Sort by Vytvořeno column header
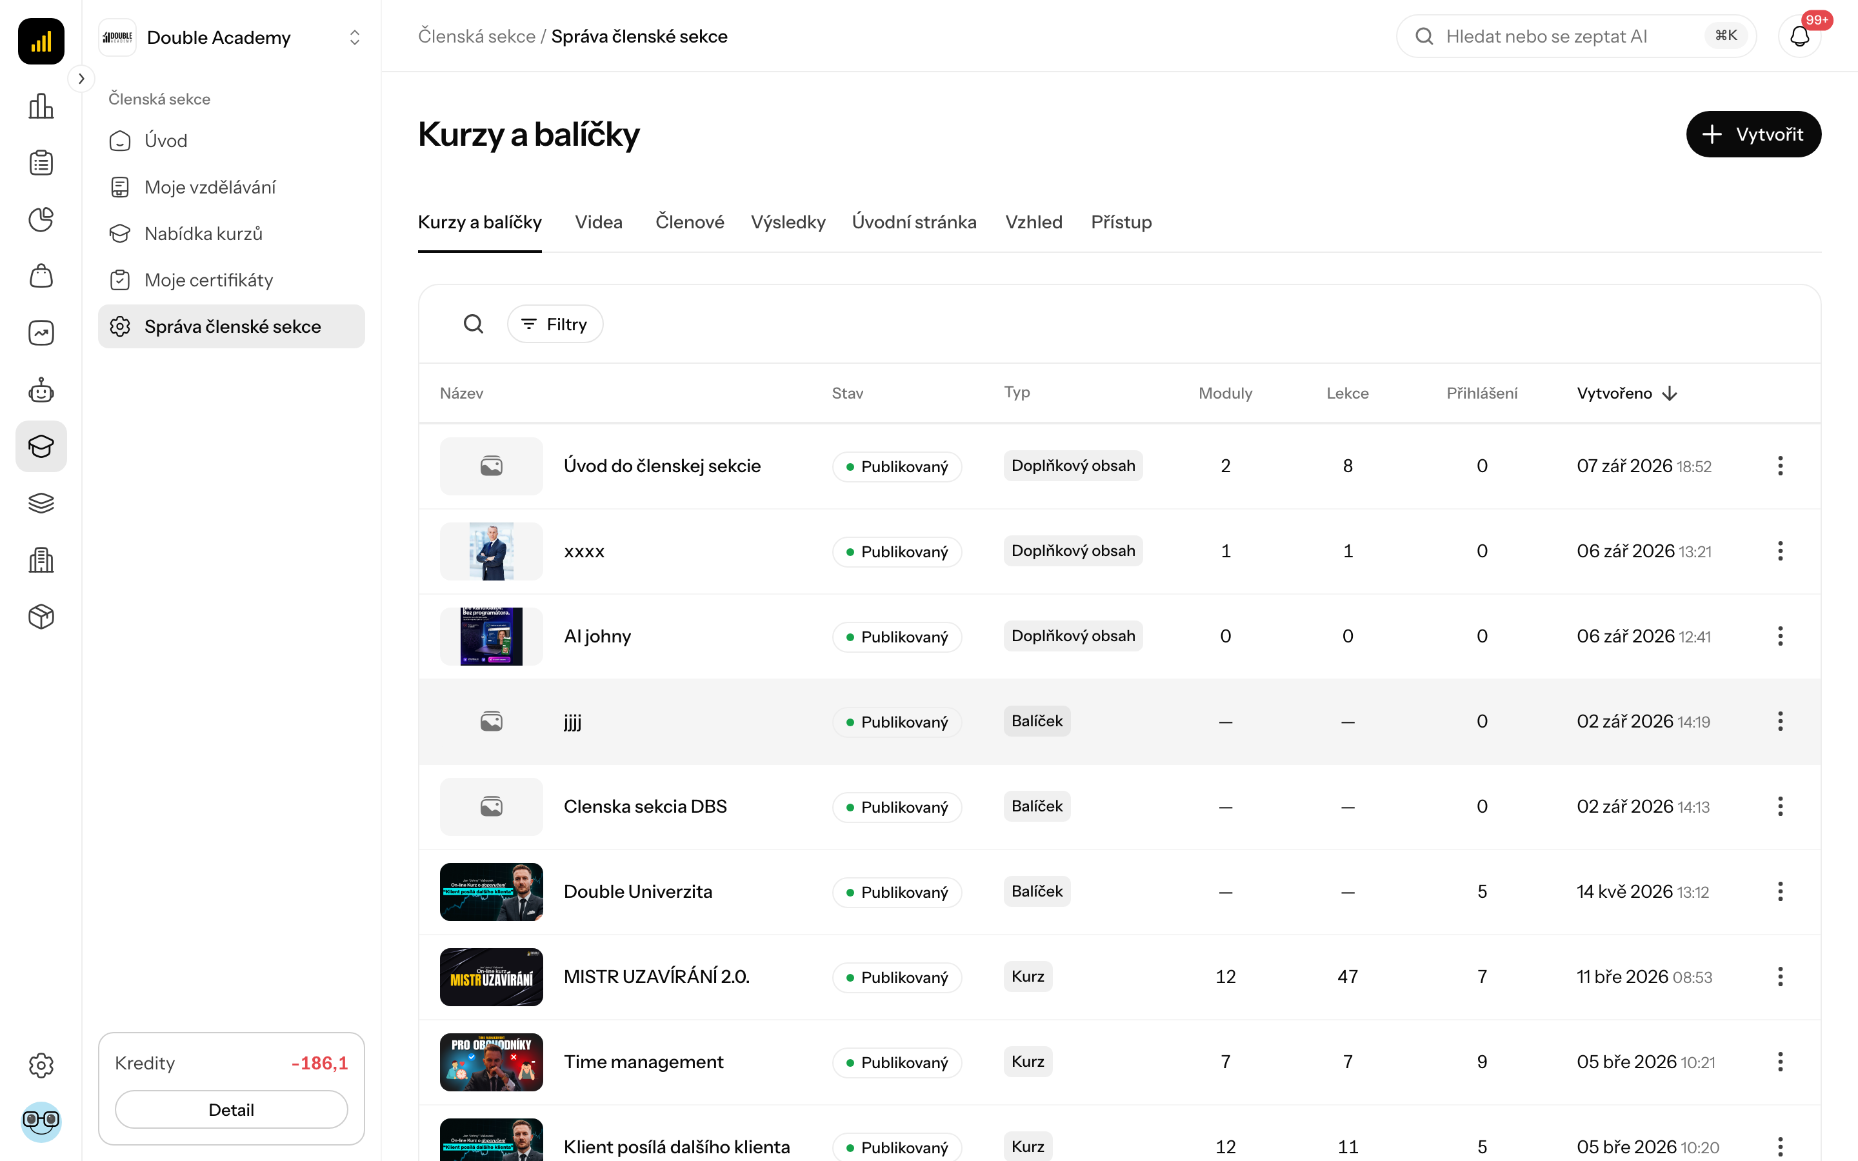The width and height of the screenshot is (1858, 1161). point(1627,393)
